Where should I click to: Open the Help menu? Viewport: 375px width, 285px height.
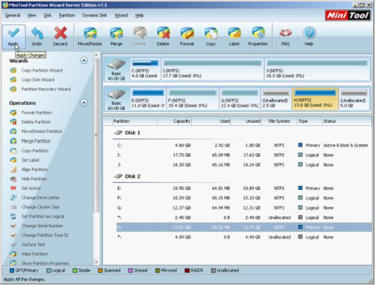click(140, 15)
